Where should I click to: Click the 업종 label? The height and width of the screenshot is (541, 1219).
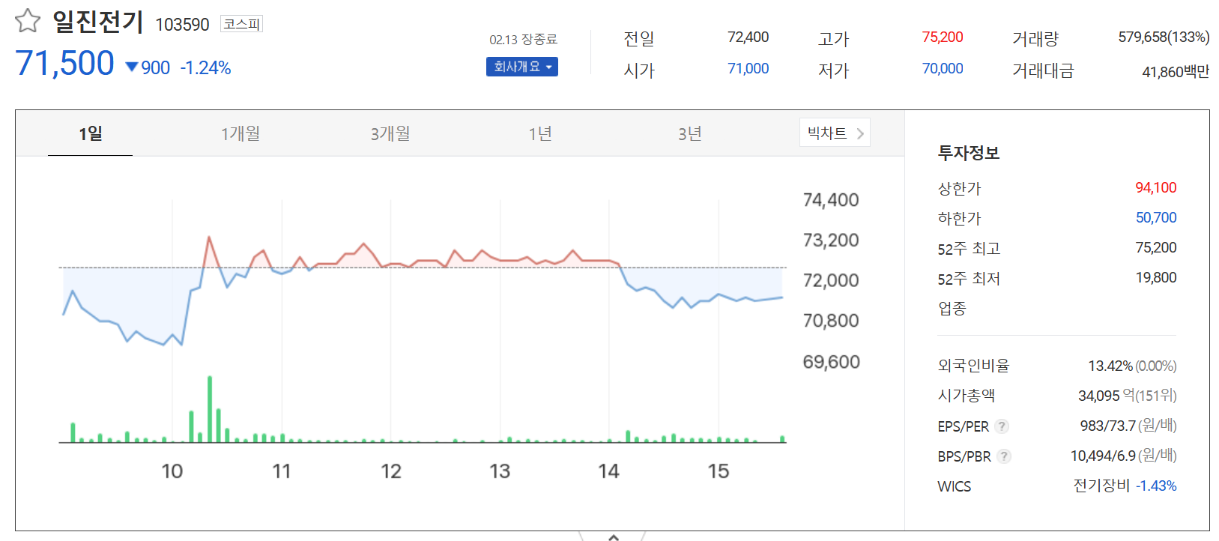952,308
